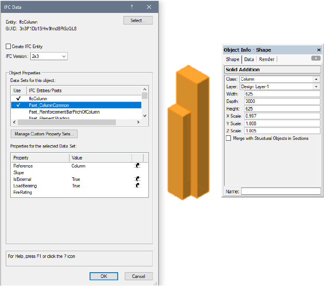Click the Name input field in Object Info

click(x=281, y=191)
